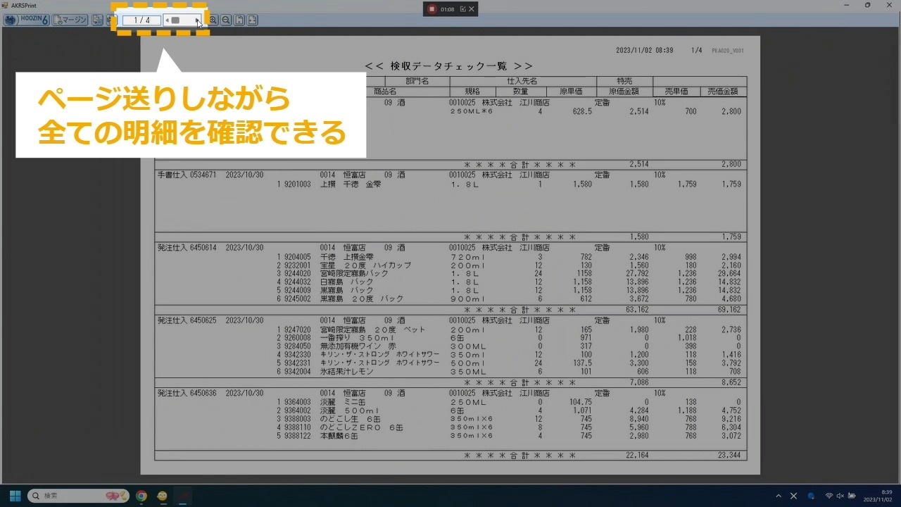Open the taskbar clock and date

(x=878, y=496)
